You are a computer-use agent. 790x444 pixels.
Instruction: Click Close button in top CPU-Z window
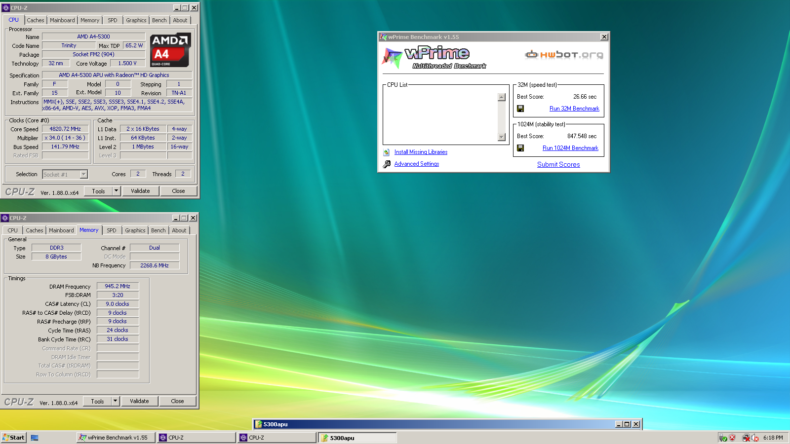pyautogui.click(x=178, y=191)
